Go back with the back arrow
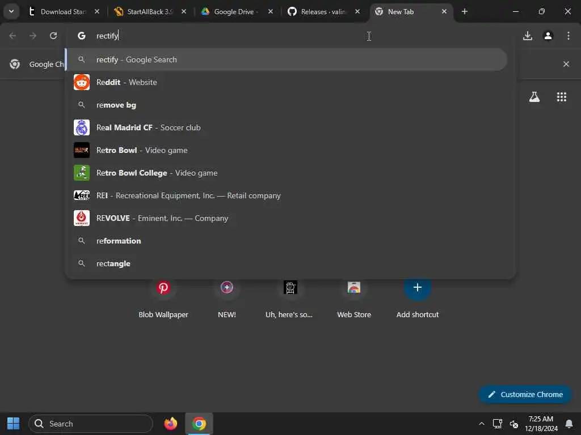This screenshot has width=581, height=435. pyautogui.click(x=12, y=36)
